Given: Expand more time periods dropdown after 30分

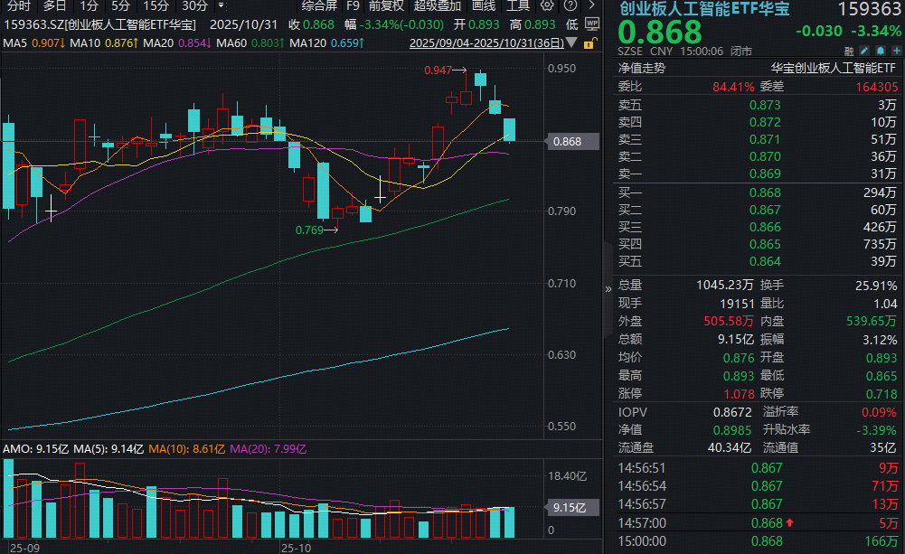Looking at the screenshot, I should [x=221, y=5].
